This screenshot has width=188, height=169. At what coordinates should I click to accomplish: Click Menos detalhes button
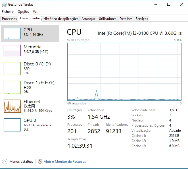18,162
